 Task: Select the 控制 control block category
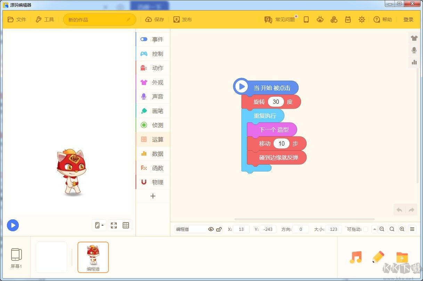pos(153,54)
